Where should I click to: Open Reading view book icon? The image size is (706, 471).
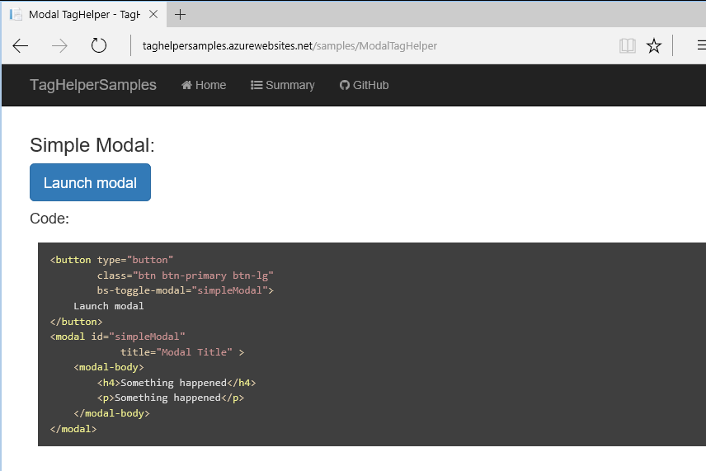628,46
